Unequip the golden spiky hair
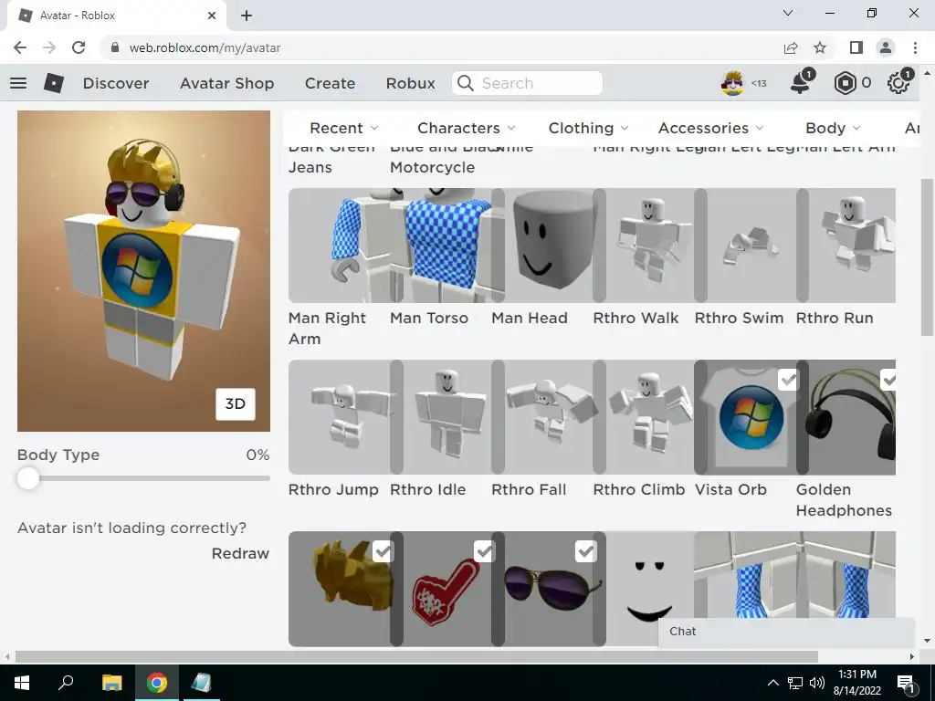Screen dimensions: 935x701 click(383, 551)
